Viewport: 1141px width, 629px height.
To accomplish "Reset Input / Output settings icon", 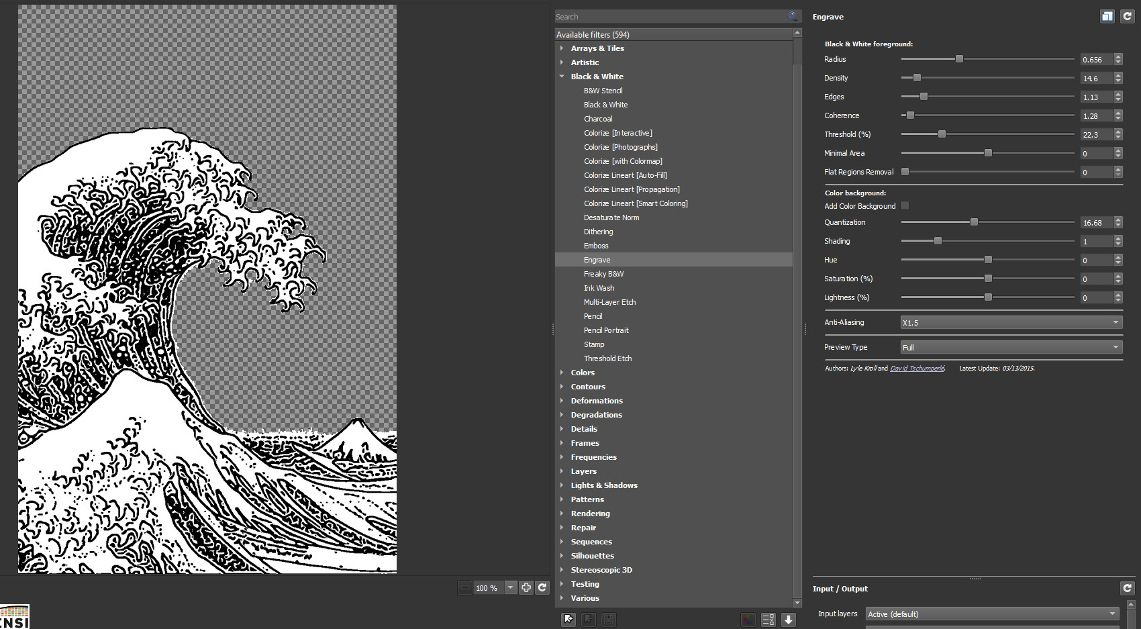I will pos(1128,589).
